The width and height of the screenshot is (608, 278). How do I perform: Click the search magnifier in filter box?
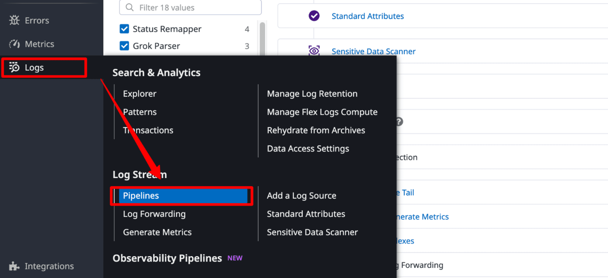(x=130, y=7)
